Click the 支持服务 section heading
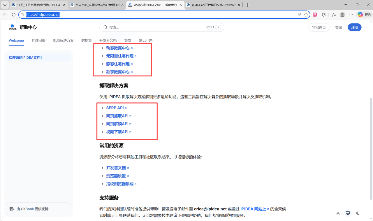Image resolution: width=373 pixels, height=221 pixels. point(109,198)
